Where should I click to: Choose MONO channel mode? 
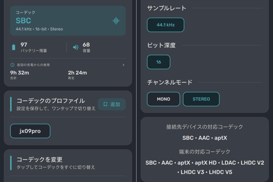163,99
